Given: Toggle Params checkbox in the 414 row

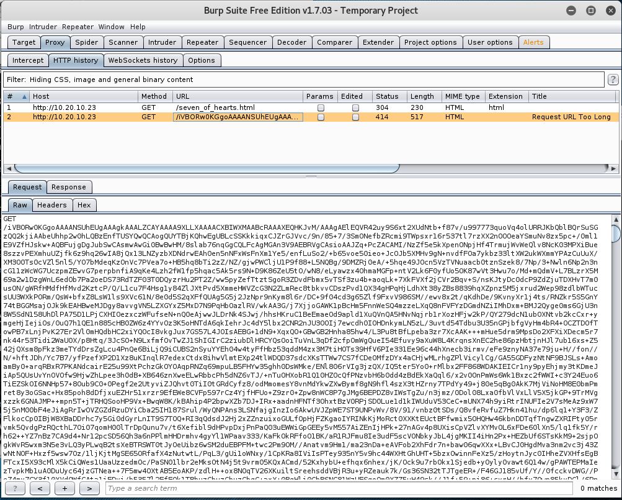Looking at the screenshot, I should pyautogui.click(x=321, y=117).
